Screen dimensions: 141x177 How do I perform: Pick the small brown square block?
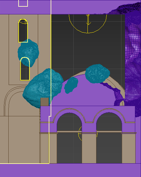click(x=45, y=102)
